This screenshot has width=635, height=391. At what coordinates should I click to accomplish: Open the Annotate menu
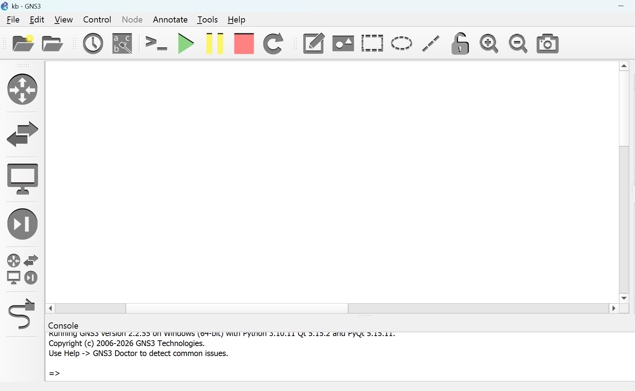170,20
